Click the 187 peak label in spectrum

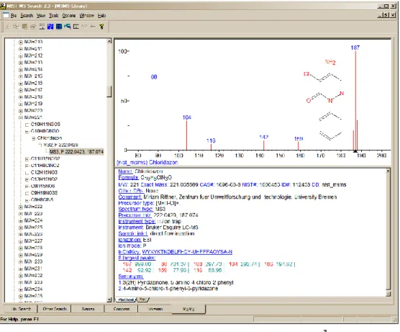click(x=355, y=48)
